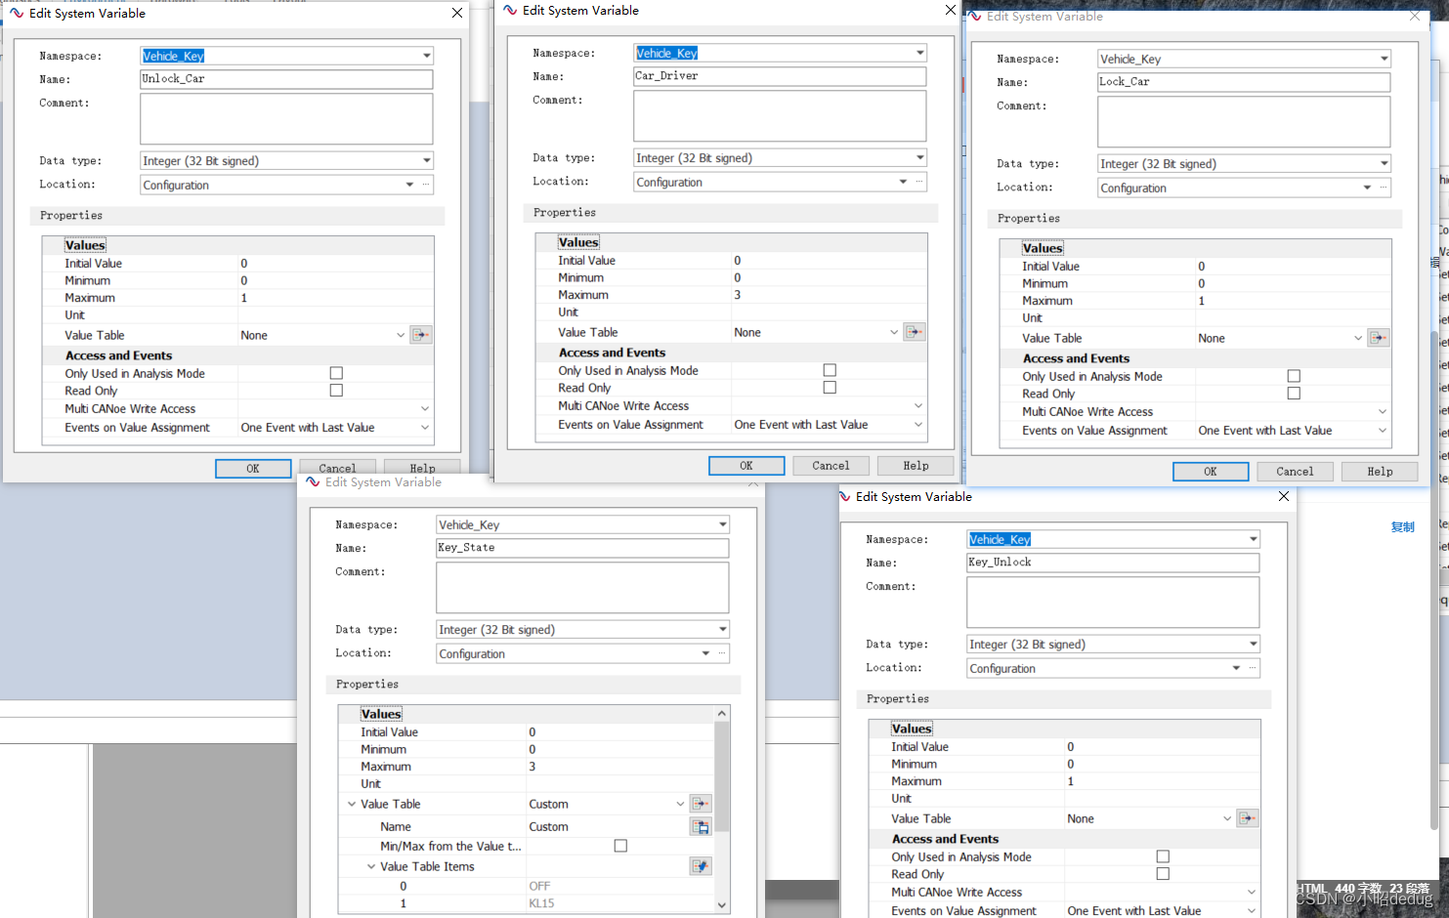Screen dimensions: 1449x918
Task: Open Data type dropdown in Car_Driver dialog
Action: (x=919, y=157)
